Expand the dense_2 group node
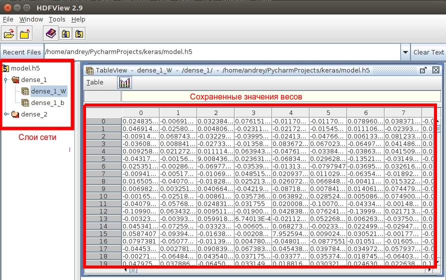 click(x=5, y=114)
